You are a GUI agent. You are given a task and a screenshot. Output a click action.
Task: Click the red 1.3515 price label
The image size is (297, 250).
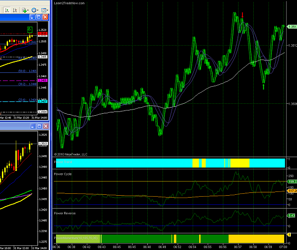pyautogui.click(x=43, y=34)
